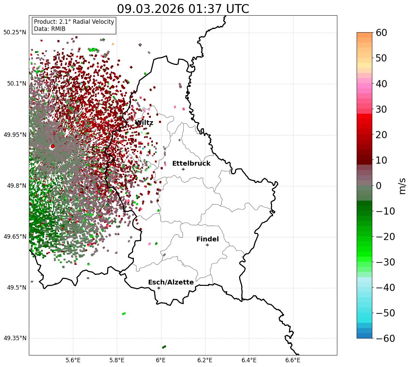
Task: Click the pink echo southwest of Findel
Action: point(149,244)
